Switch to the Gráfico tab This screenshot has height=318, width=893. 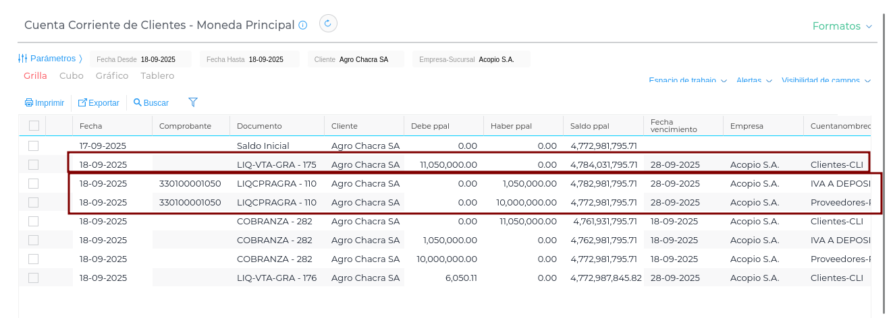tap(112, 76)
